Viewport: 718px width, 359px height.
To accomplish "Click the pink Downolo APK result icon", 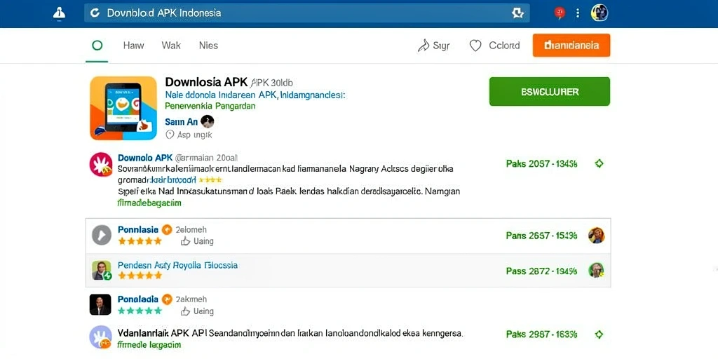I will 101,164.
